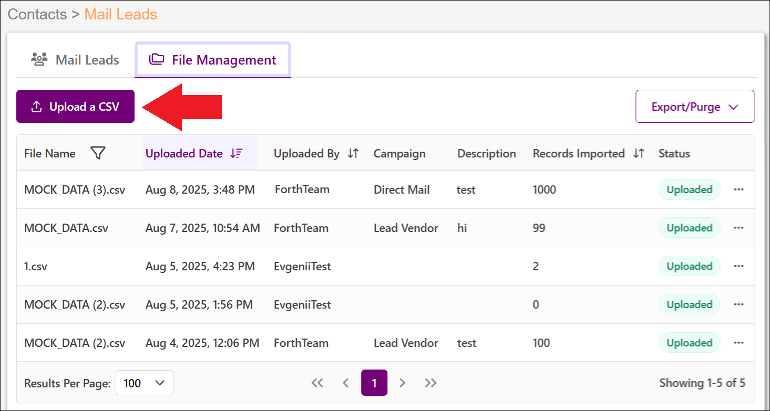This screenshot has width=770, height=411.
Task: Click the Showing 1-5 of 5 text
Action: click(702, 383)
